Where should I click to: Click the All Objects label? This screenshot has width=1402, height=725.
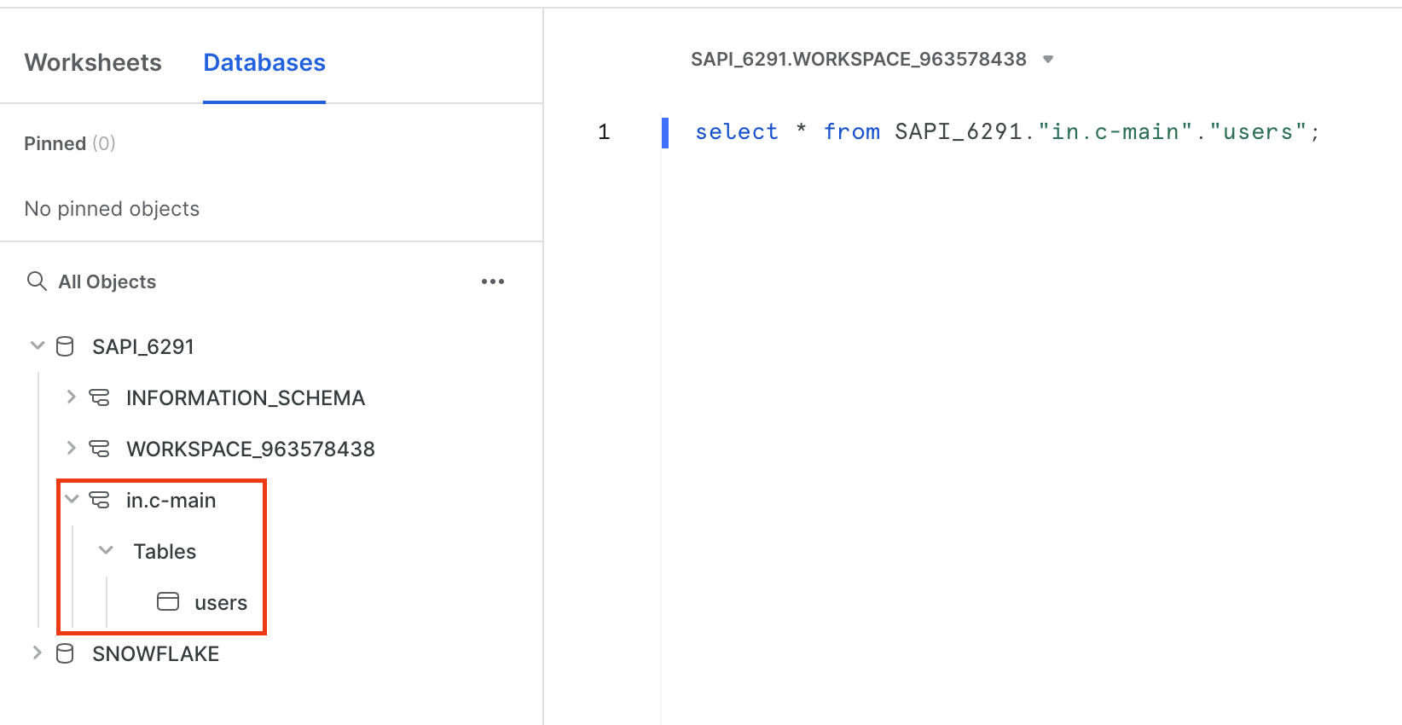(107, 281)
